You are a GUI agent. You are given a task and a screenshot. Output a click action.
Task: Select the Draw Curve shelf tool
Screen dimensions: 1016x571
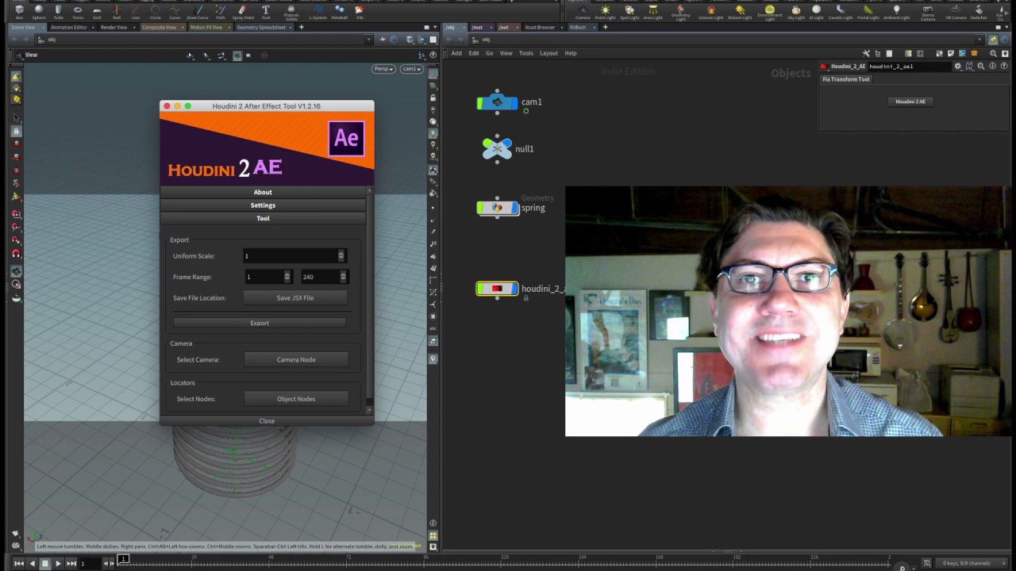[197, 12]
